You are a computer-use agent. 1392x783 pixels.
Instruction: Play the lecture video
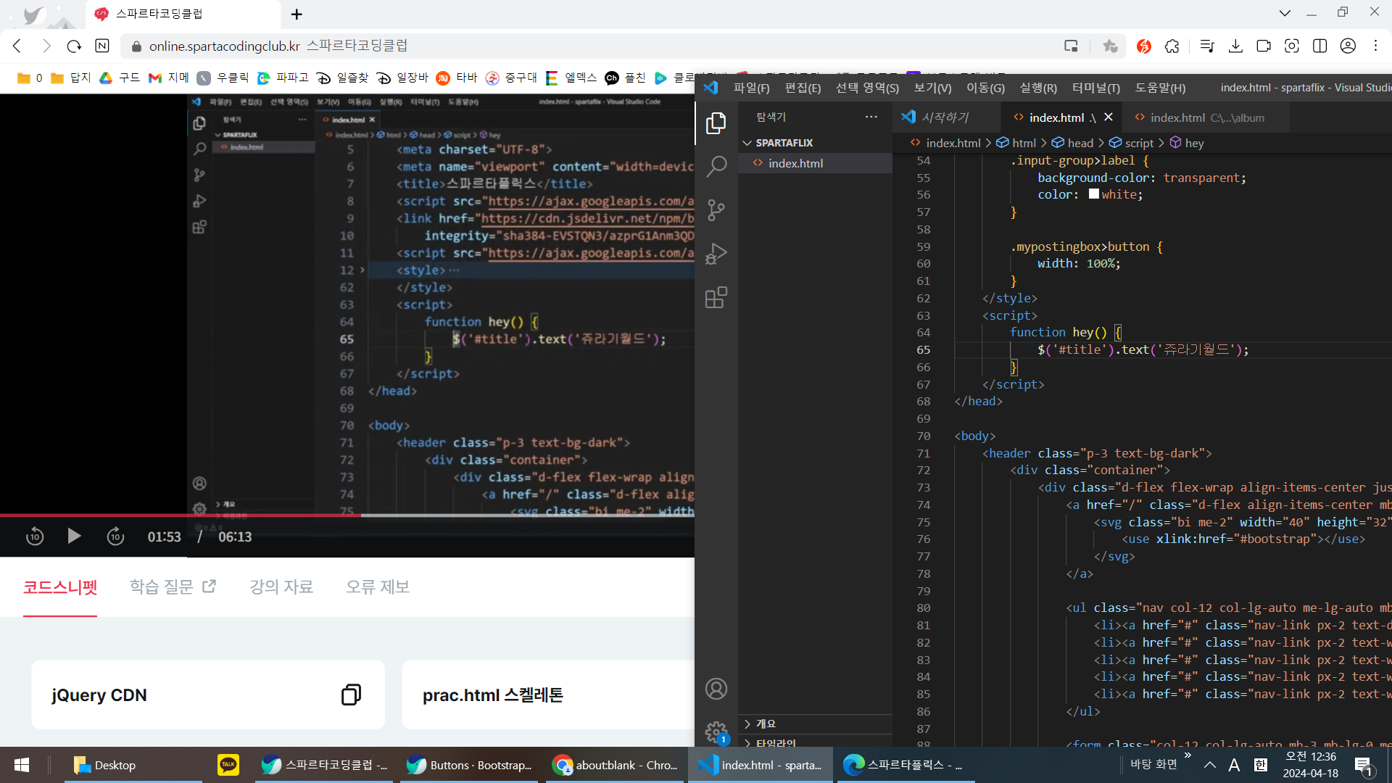click(74, 536)
